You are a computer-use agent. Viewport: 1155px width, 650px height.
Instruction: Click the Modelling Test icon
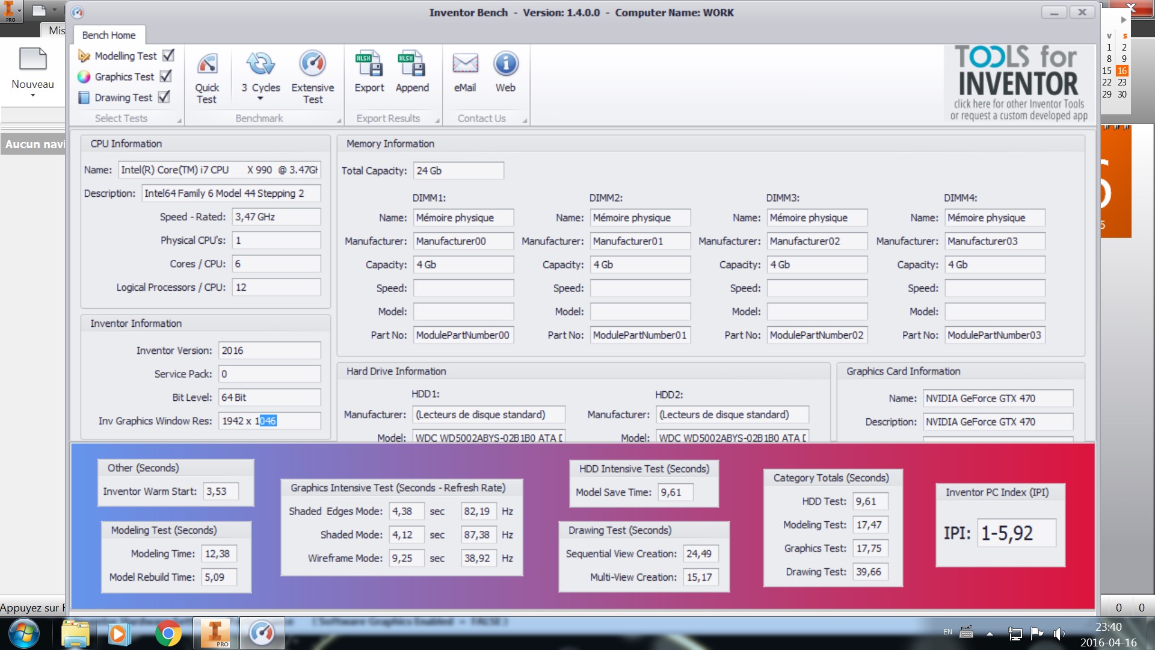(x=84, y=56)
